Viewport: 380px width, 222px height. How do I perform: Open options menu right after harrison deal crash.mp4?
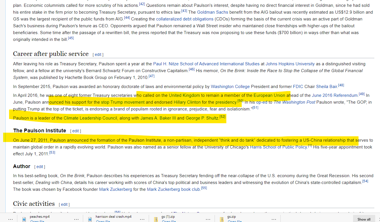coord(142,219)
